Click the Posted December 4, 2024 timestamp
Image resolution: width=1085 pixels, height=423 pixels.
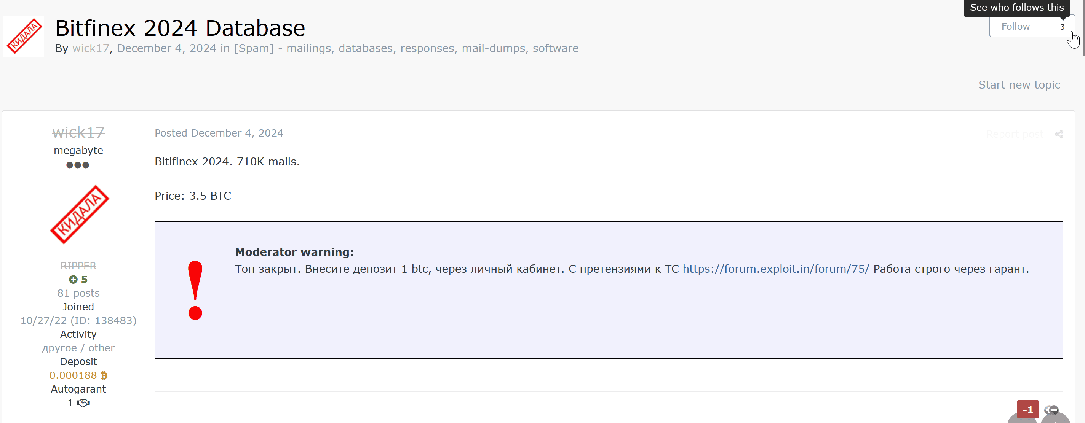[x=219, y=133]
